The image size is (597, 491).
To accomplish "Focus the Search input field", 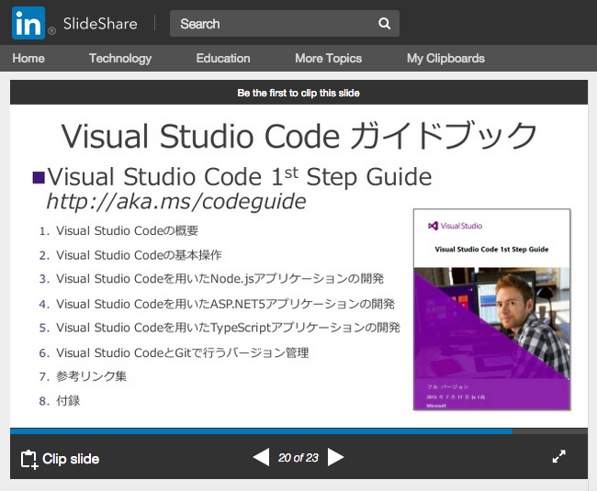I will tap(285, 24).
